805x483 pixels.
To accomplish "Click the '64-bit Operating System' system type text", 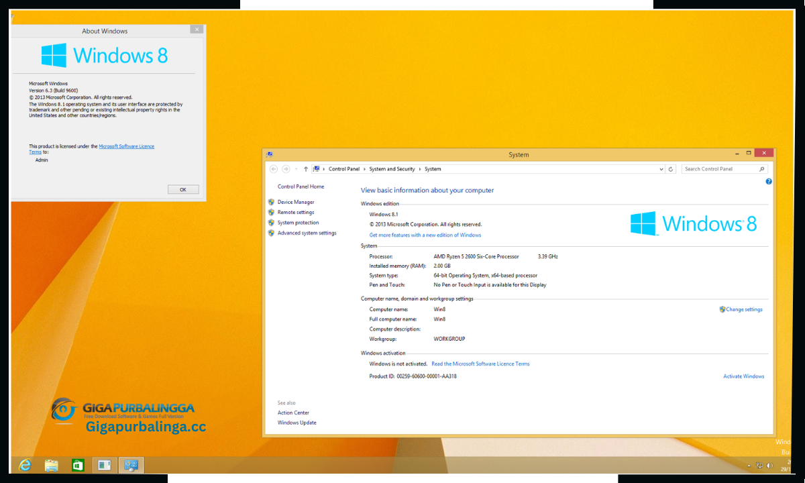I will point(486,275).
